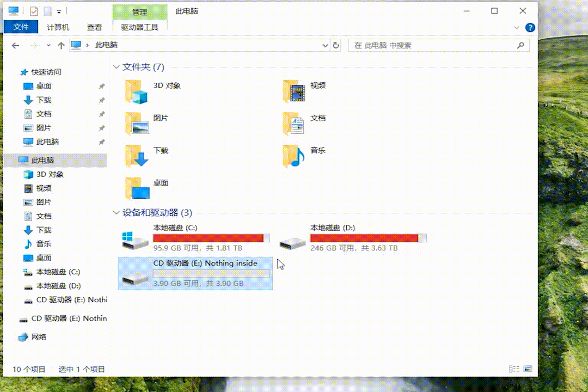Select 网络 in the navigation pane
The width and height of the screenshot is (588, 392).
click(x=39, y=337)
